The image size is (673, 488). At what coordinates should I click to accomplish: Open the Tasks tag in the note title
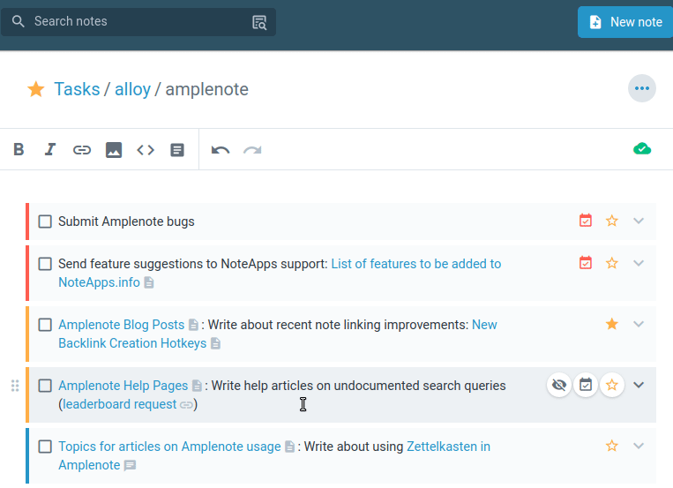(77, 89)
